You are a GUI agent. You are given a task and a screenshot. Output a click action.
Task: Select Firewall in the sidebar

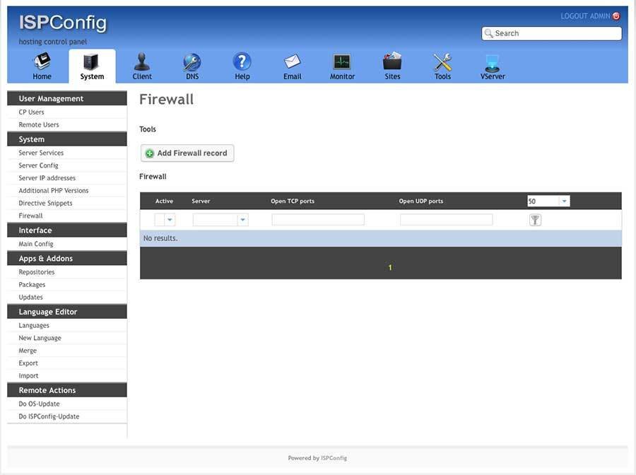[30, 216]
